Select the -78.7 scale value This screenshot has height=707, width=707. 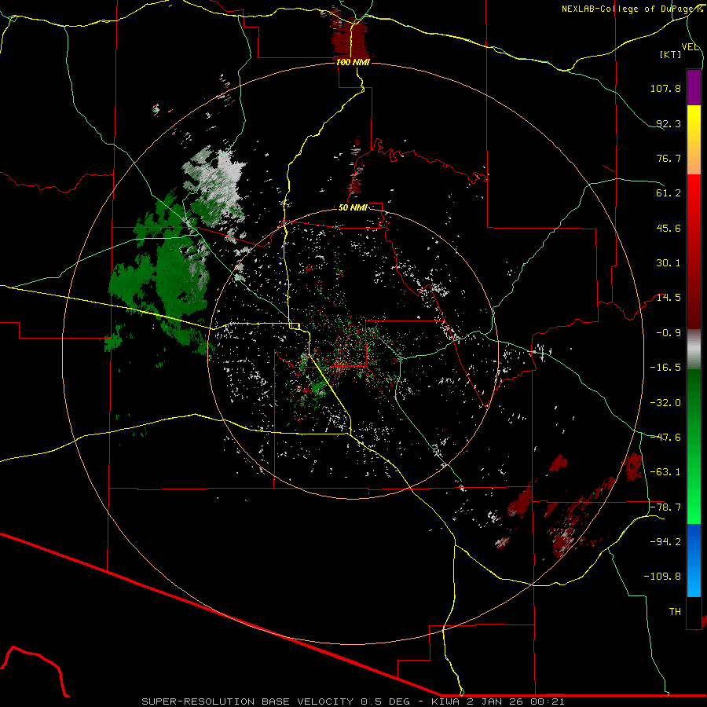point(665,507)
